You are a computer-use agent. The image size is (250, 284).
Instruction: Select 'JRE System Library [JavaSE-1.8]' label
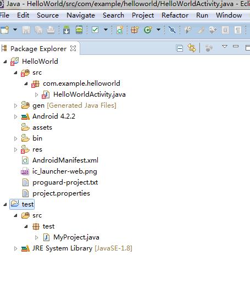tap(82, 248)
